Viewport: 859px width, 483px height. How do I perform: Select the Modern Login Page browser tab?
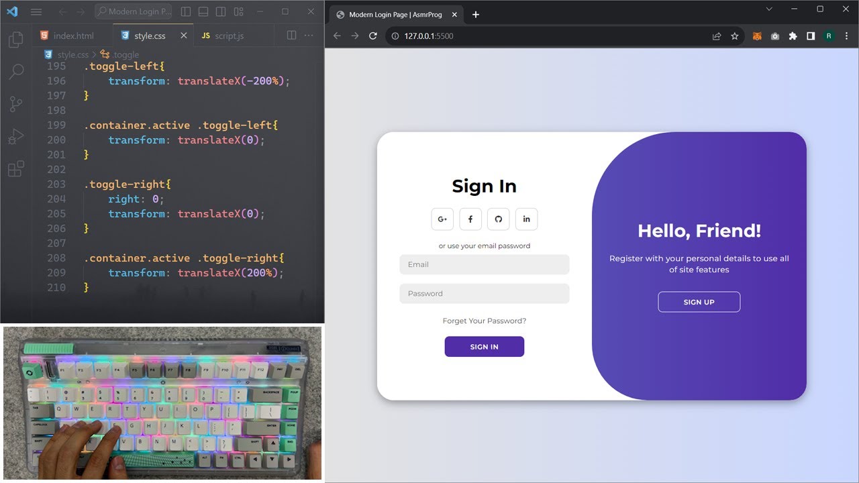(397, 15)
